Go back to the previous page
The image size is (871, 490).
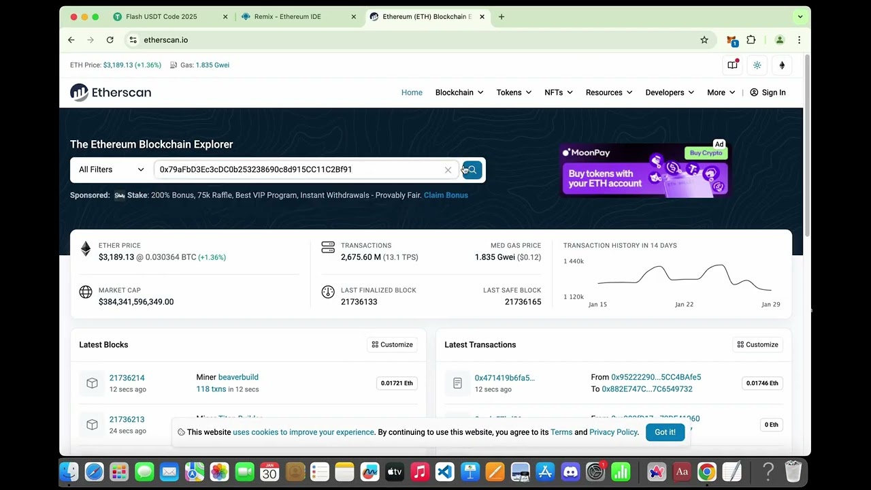[x=71, y=40]
